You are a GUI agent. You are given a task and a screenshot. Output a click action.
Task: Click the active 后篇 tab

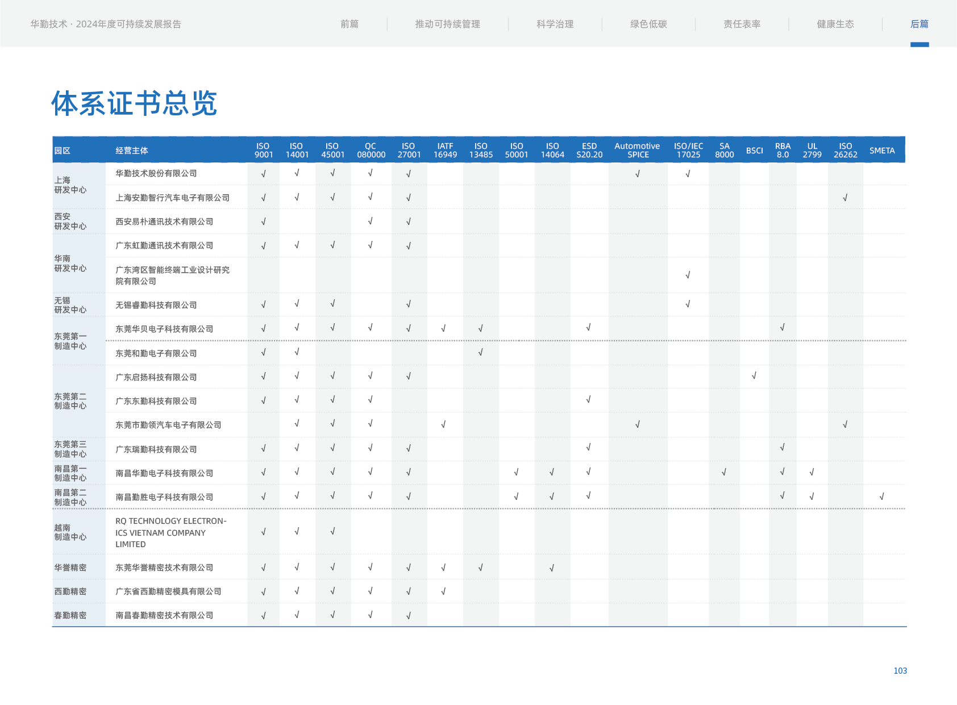919,24
